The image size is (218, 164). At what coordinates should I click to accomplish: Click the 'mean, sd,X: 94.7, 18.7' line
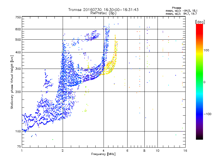(181, 14)
